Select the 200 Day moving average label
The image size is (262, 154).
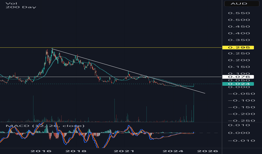pos(21,7)
